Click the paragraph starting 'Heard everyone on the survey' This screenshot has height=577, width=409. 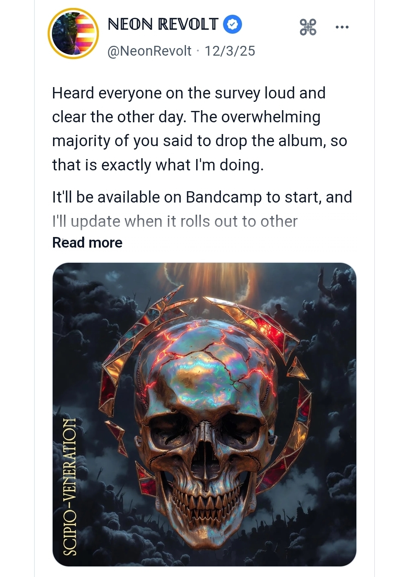[x=189, y=93]
